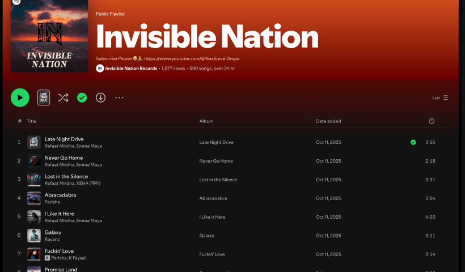Click the Late Night Drive preview thumbnail button

(44, 97)
